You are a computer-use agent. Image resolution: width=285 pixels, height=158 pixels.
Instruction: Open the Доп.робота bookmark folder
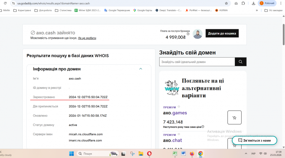pyautogui.click(x=43, y=10)
